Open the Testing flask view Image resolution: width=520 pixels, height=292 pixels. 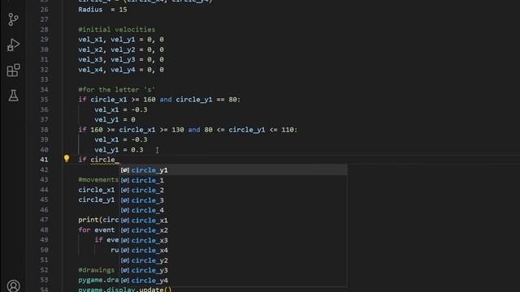tap(13, 96)
